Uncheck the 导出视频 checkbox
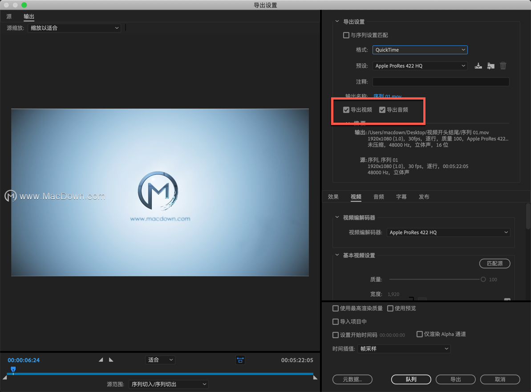The height and width of the screenshot is (392, 531). [x=346, y=110]
